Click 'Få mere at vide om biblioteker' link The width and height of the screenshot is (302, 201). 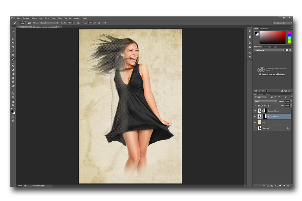(x=272, y=74)
